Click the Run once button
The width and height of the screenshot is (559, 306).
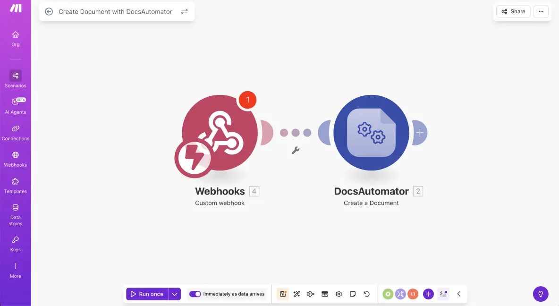click(x=147, y=294)
